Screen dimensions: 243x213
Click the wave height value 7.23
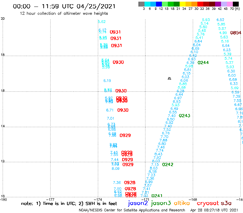point(151,175)
